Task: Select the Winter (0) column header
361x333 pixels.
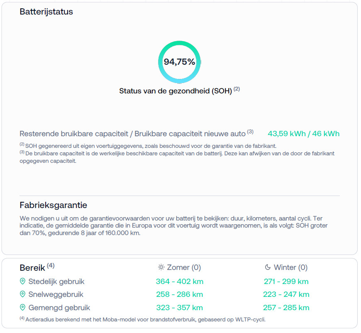Action: click(x=290, y=267)
